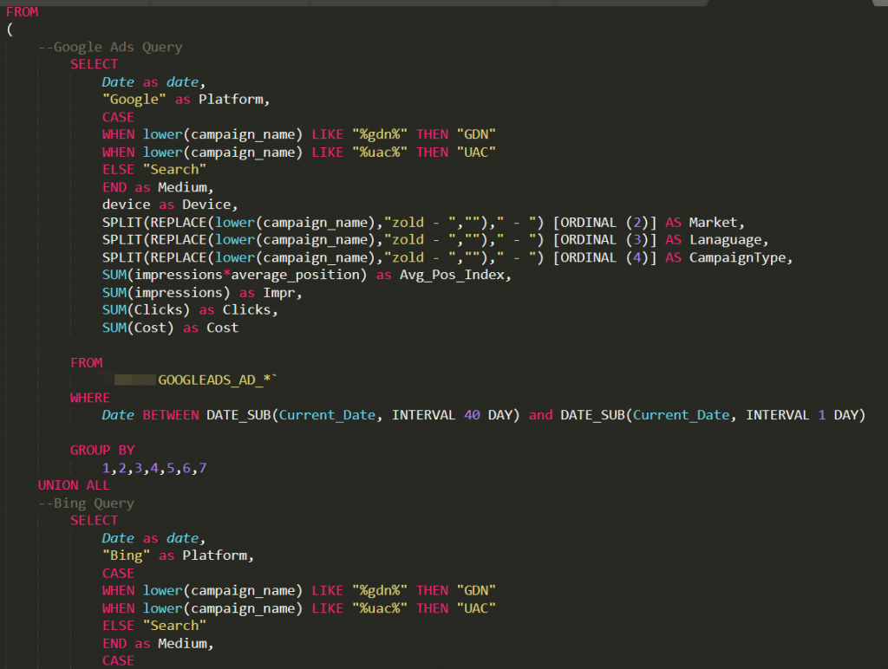The width and height of the screenshot is (888, 669).
Task: Click the "Google" platform string literal
Action: coord(134,100)
